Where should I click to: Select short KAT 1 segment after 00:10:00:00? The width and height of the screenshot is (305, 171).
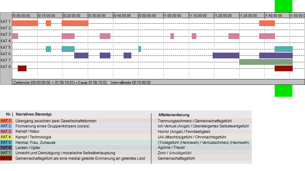pos(48,23)
